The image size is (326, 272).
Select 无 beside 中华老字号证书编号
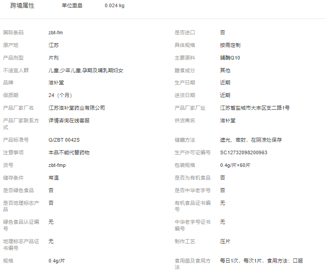pos(223,222)
